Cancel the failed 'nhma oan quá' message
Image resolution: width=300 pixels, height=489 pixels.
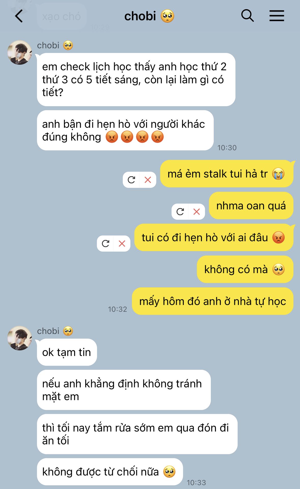[197, 212]
